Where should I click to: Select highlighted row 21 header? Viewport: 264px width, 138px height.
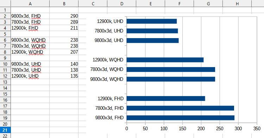pyautogui.click(x=5, y=130)
